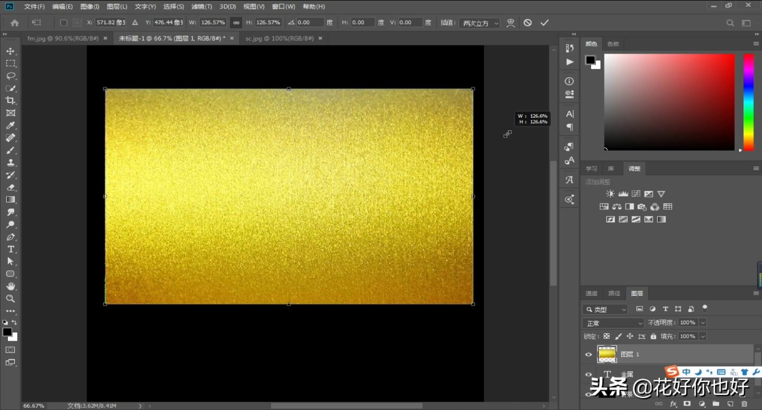This screenshot has width=762, height=410.
Task: Select the Crop tool
Action: pyautogui.click(x=10, y=101)
